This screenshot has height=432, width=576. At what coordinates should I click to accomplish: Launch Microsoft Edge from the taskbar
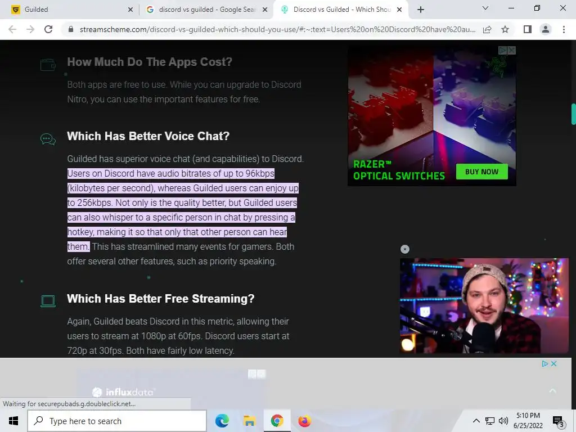click(x=222, y=421)
